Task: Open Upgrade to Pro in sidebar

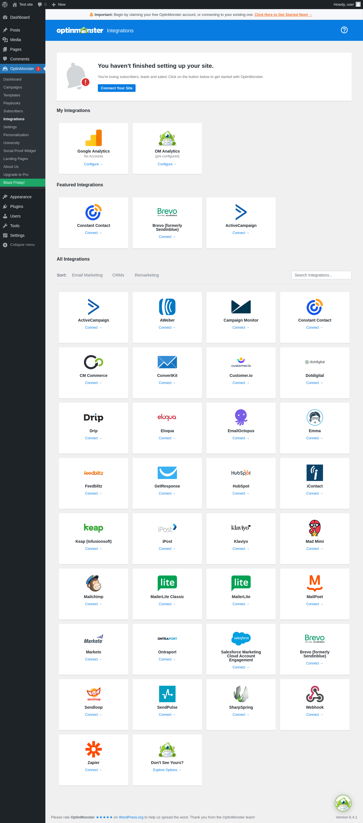Action: (16, 174)
